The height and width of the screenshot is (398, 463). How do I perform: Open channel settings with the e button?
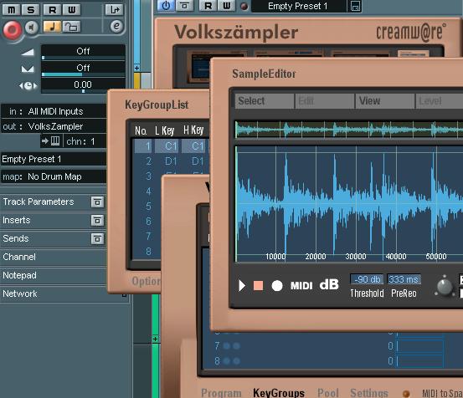(116, 26)
